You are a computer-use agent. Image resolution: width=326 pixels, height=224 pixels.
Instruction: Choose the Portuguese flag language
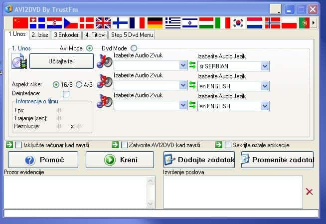point(304,23)
